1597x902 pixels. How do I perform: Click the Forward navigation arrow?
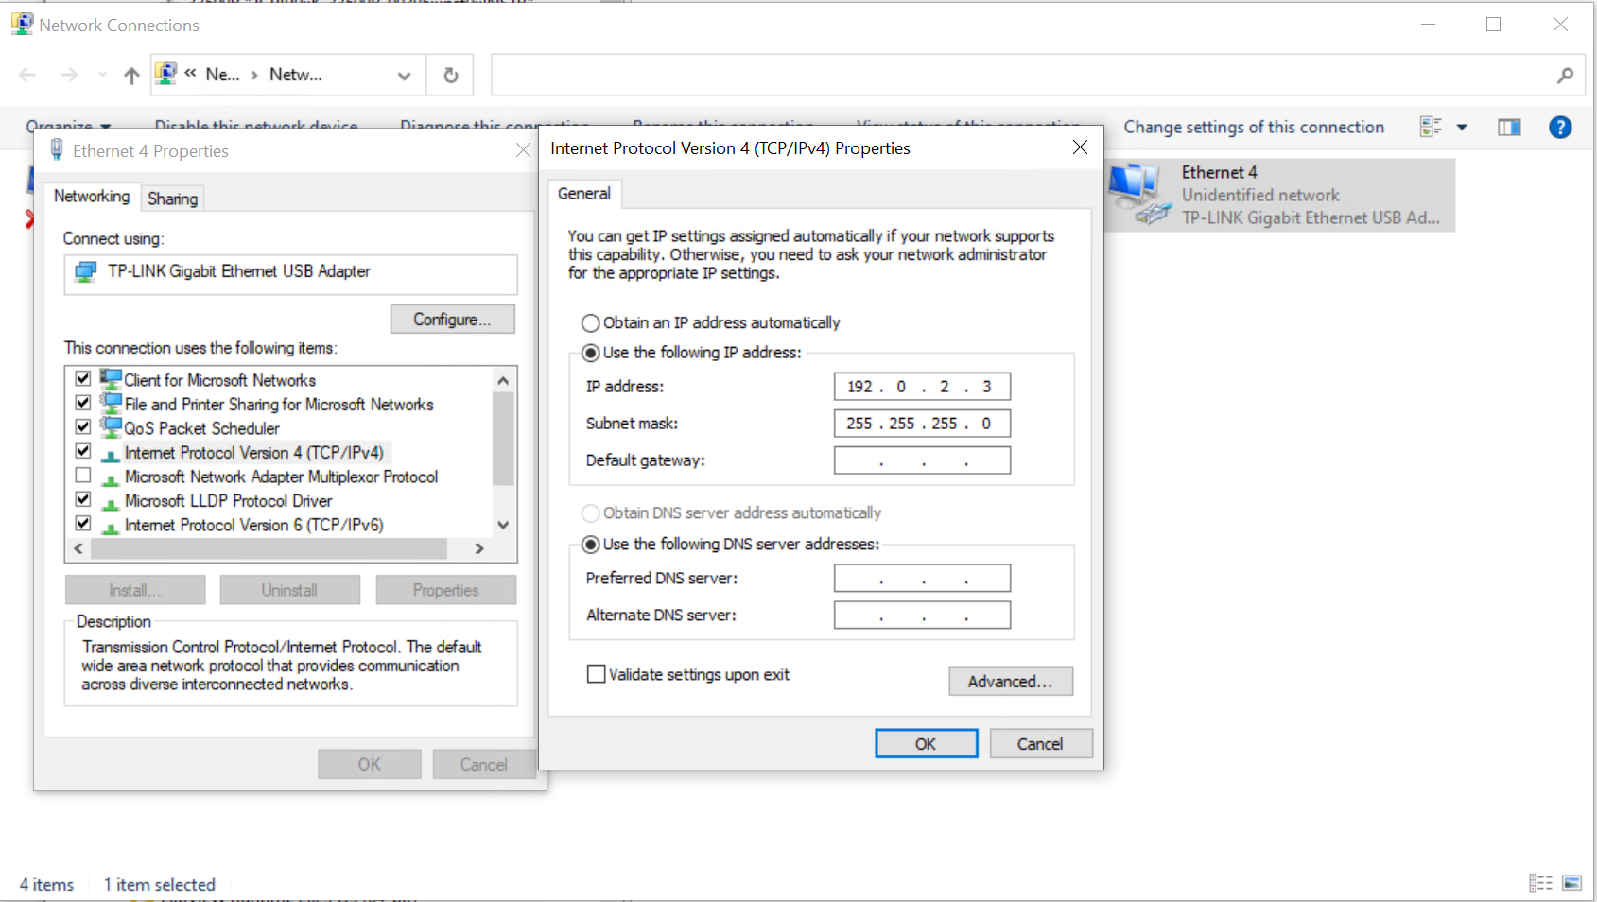coord(69,75)
